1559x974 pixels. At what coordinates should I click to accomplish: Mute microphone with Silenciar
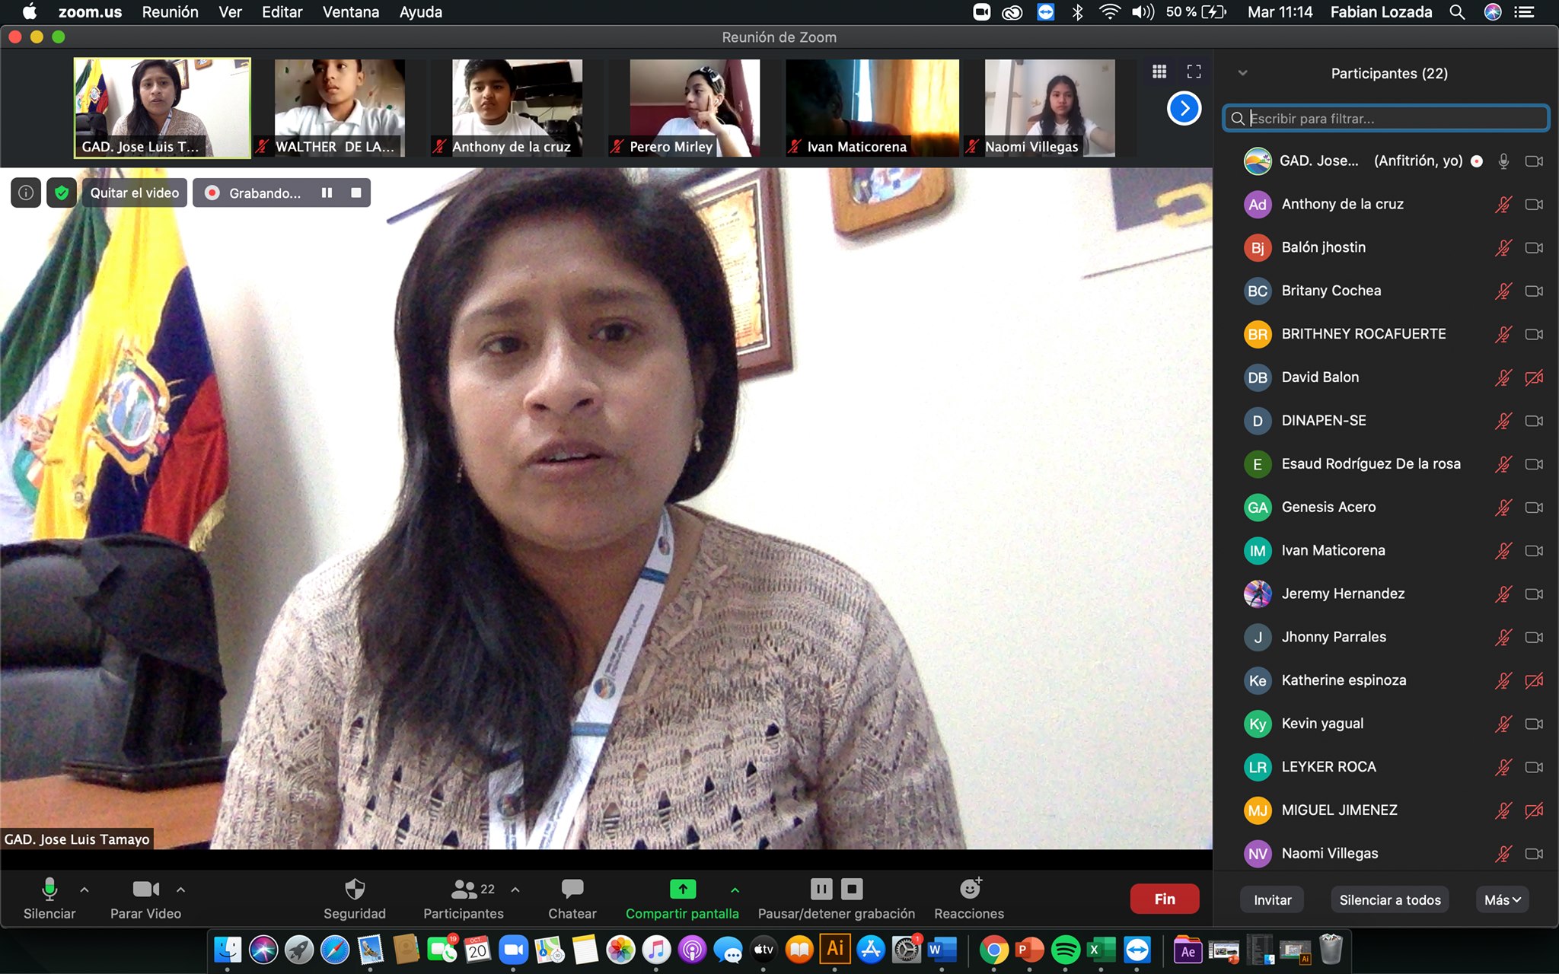(x=49, y=890)
